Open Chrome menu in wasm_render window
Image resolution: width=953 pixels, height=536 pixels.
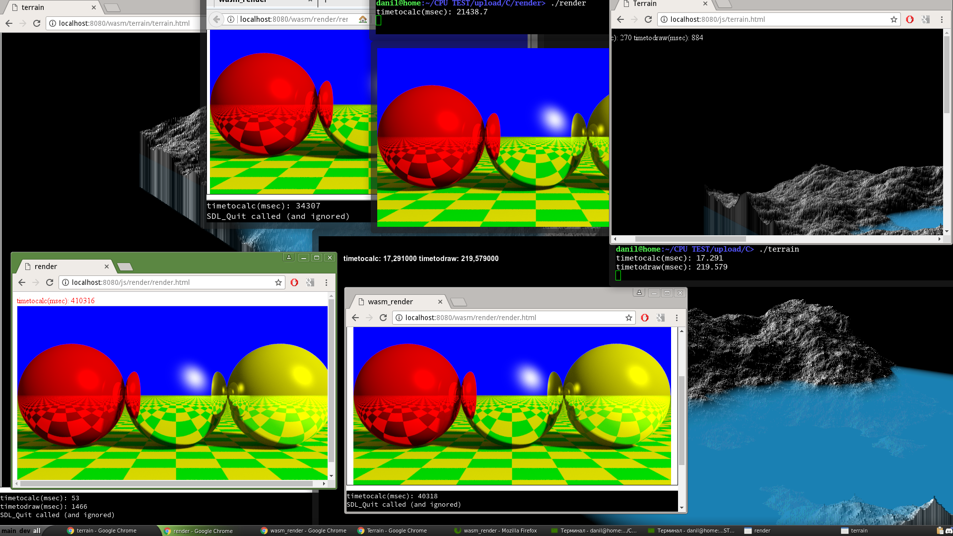tap(677, 318)
